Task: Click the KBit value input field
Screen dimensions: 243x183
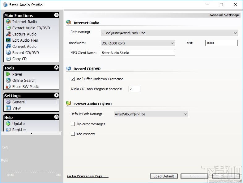Action: [221, 43]
